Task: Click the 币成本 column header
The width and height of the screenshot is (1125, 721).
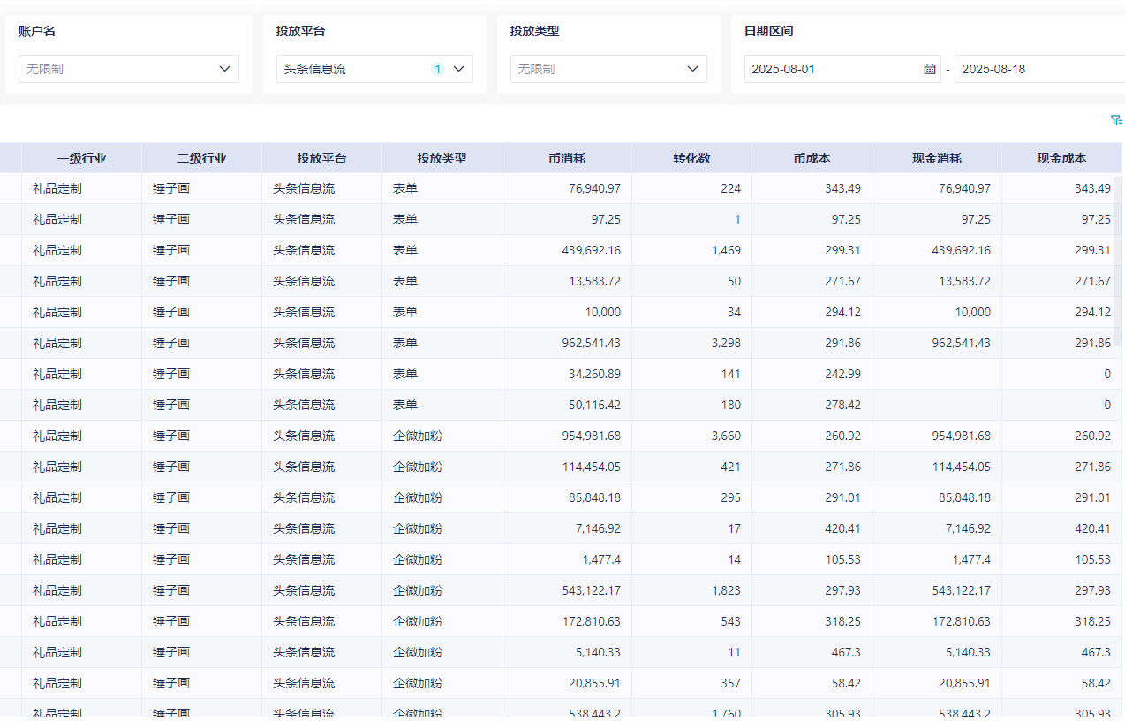Action: pos(812,159)
